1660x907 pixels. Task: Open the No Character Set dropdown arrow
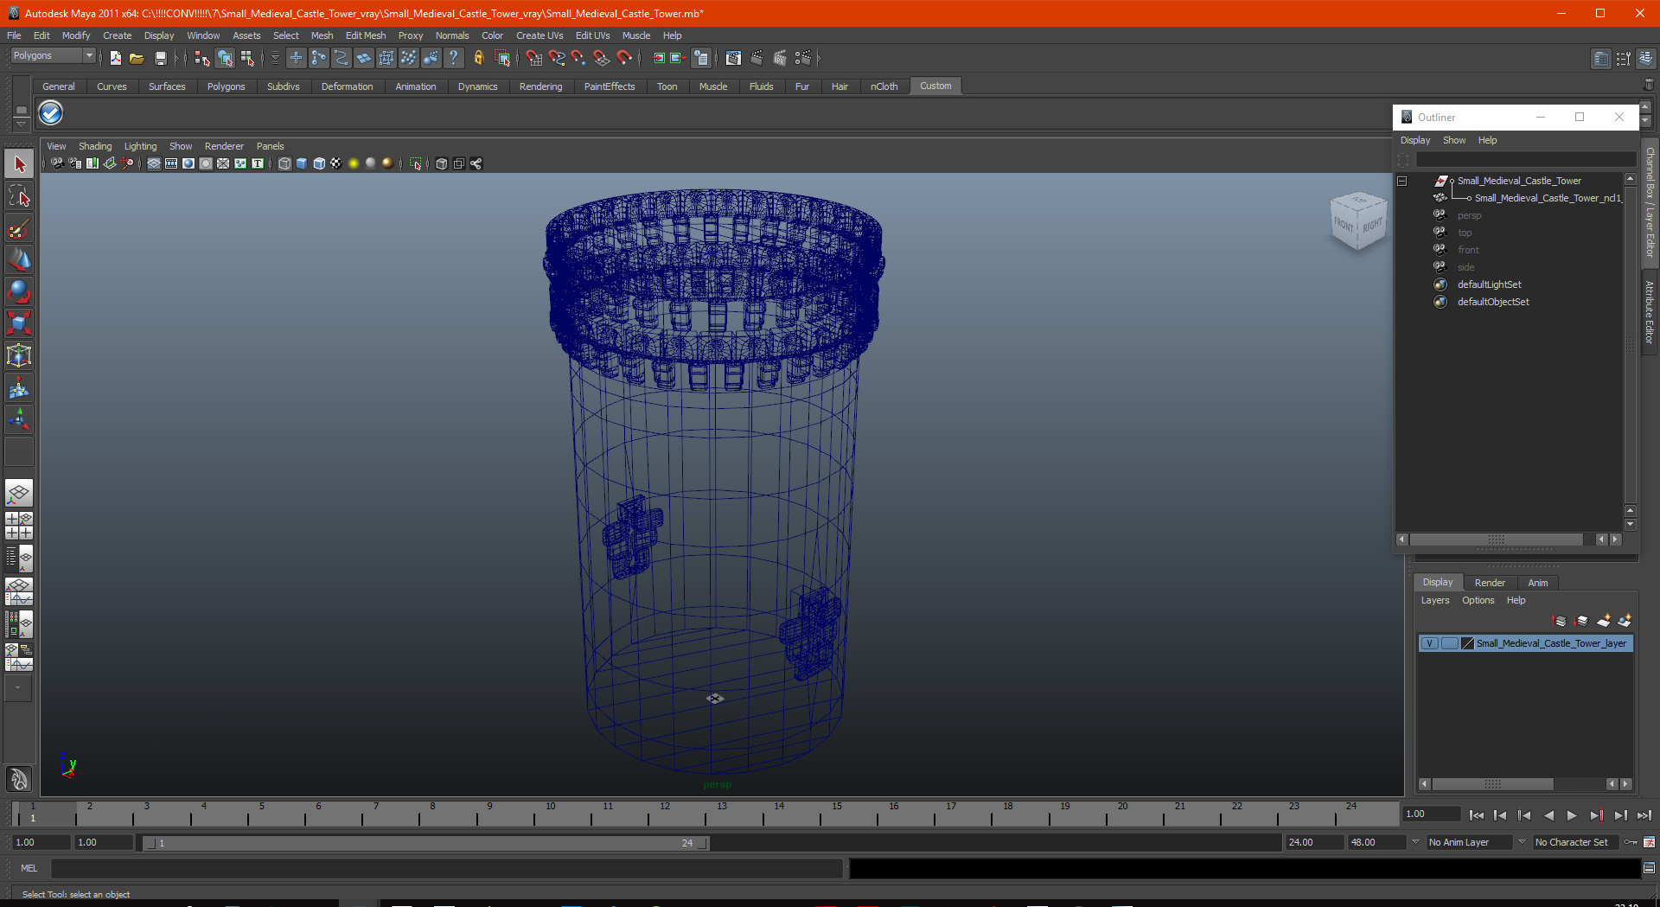coord(1522,842)
